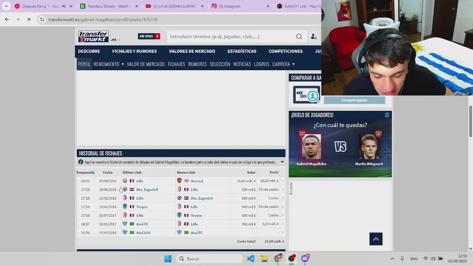Image resolution: width=473 pixels, height=266 pixels.
Task: Click the Arsenal crest in 20/21 row
Action: (x=179, y=181)
